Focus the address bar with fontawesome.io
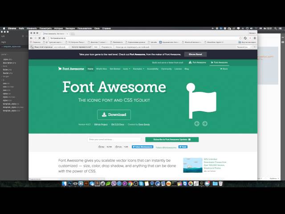Screen dimensions: 285x214 pos(142,38)
